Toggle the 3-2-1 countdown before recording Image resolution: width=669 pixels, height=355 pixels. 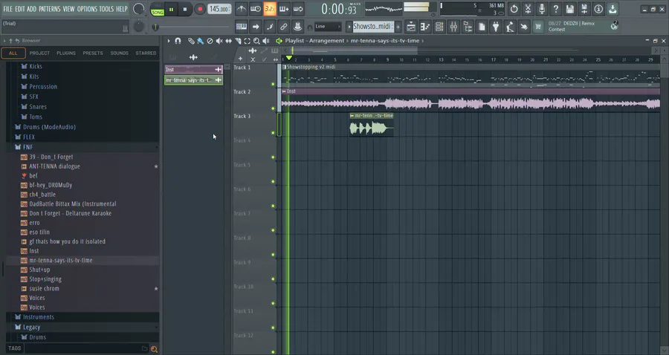coord(270,8)
